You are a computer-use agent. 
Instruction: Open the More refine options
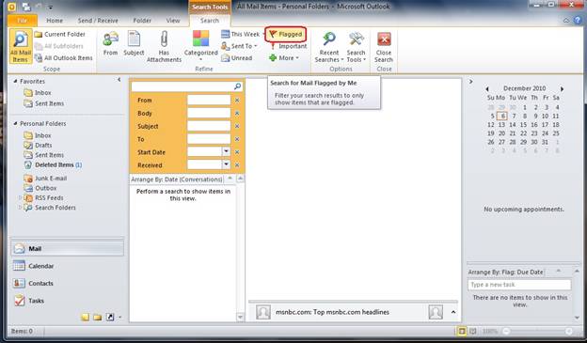(284, 58)
